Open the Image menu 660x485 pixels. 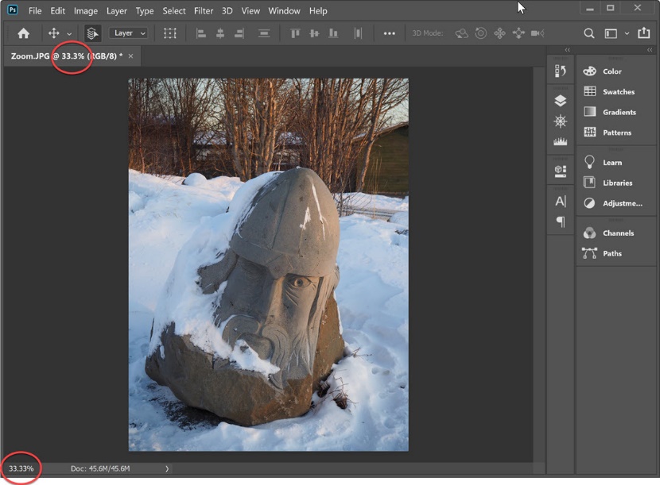coord(86,11)
